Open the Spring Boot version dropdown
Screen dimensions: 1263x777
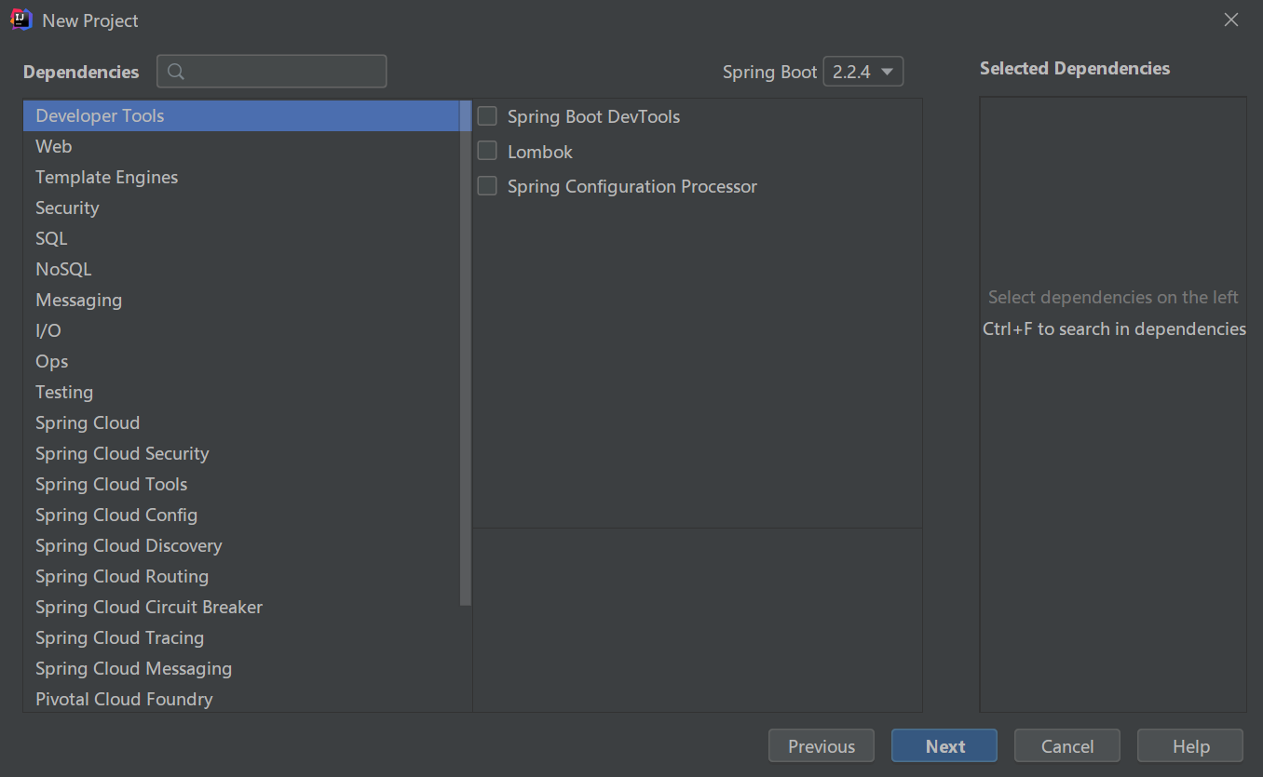click(862, 72)
